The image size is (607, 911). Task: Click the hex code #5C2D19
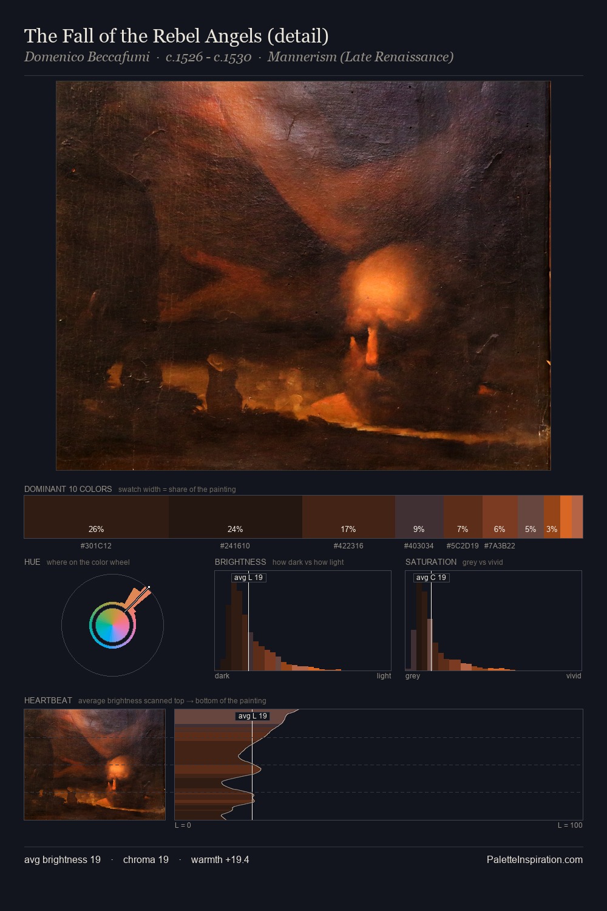pos(463,546)
